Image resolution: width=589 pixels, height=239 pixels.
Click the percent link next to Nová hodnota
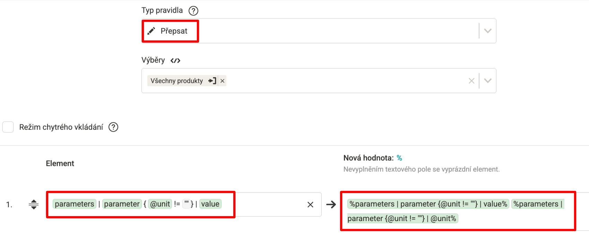tap(399, 158)
